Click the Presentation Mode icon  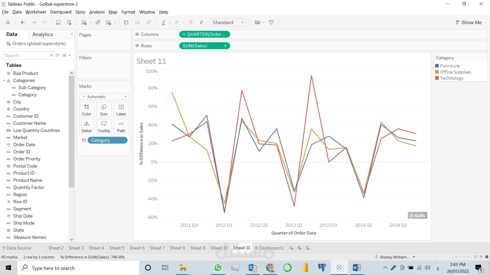click(x=271, y=22)
